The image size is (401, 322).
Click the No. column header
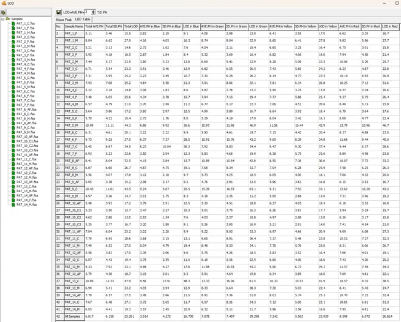[x=59, y=26]
